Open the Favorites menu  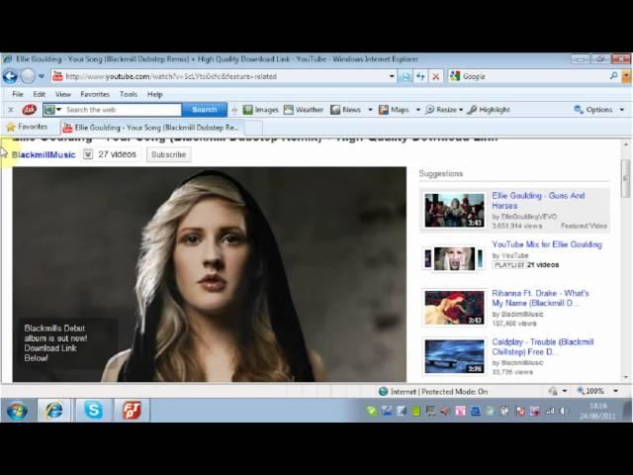(x=95, y=94)
